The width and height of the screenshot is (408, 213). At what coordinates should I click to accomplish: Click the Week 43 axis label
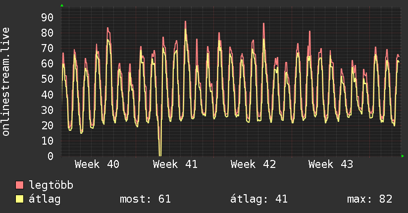pyautogui.click(x=331, y=164)
